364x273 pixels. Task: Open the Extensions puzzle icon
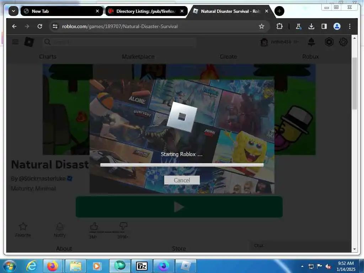(279, 26)
